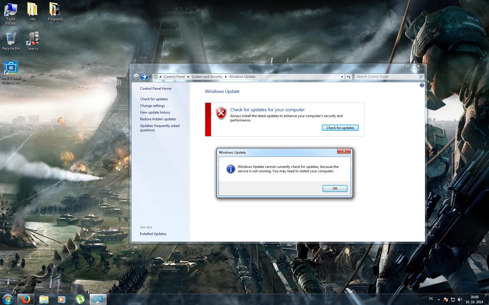This screenshot has height=305, width=489.
Task: Click the blue information icon in dialog
Action: pyautogui.click(x=231, y=169)
